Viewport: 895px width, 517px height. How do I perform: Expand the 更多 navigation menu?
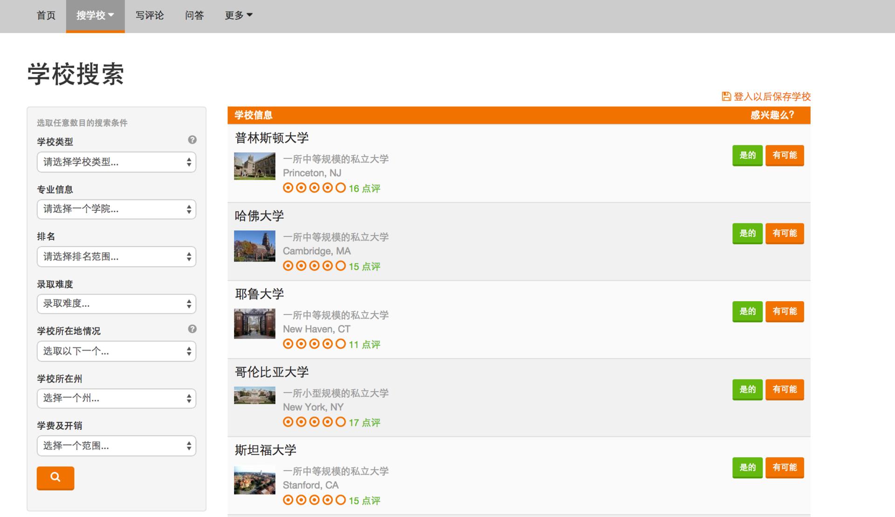pos(239,15)
